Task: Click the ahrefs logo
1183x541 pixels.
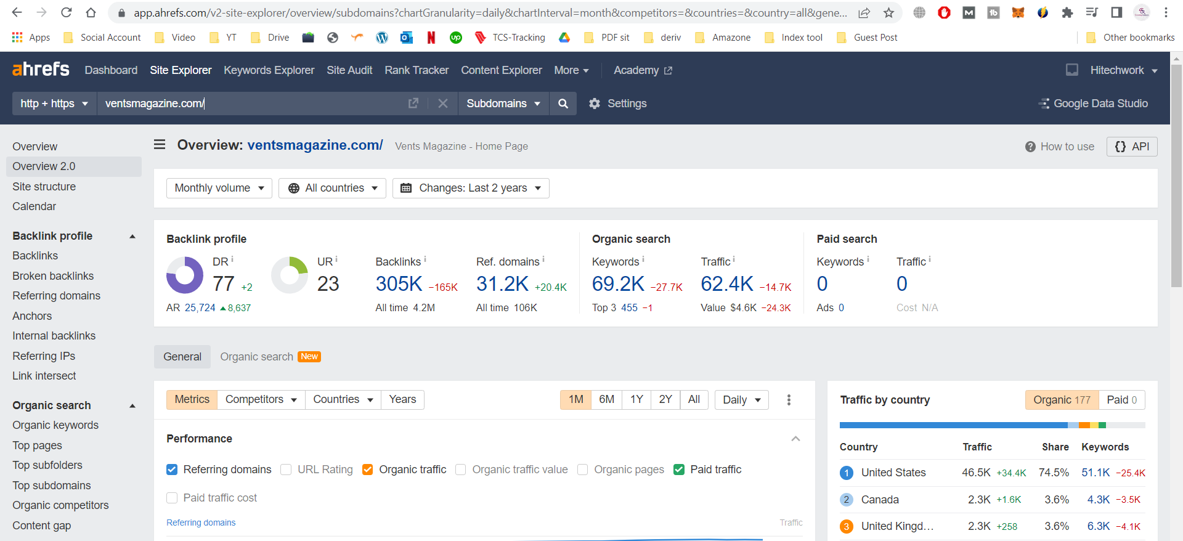Action: click(41, 70)
